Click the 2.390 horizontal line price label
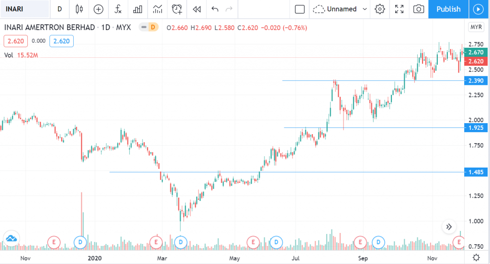490x264 pixels. pyautogui.click(x=476, y=80)
